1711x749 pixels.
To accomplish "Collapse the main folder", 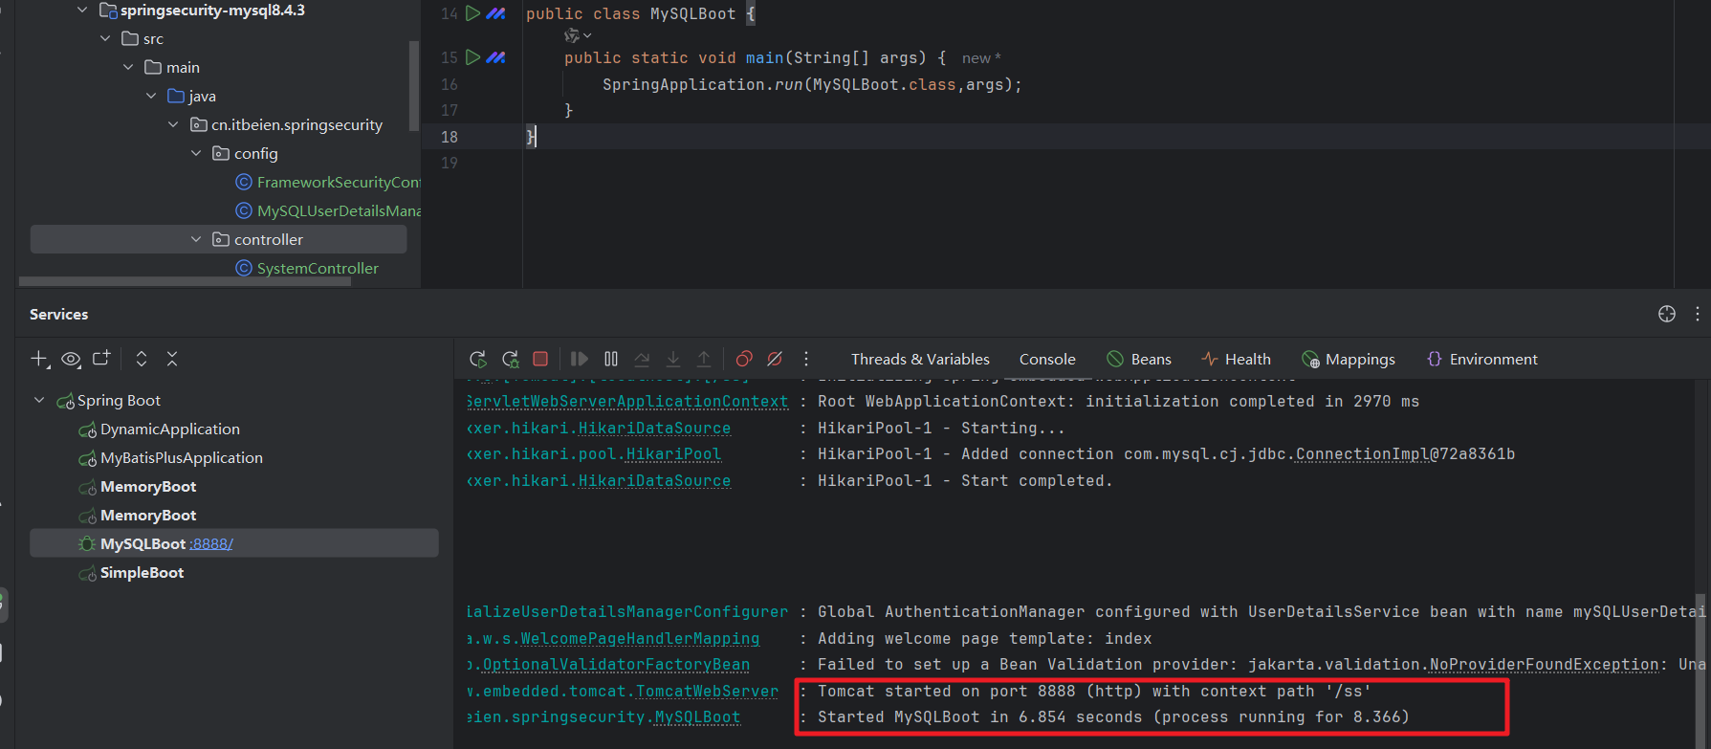I will pos(128,67).
